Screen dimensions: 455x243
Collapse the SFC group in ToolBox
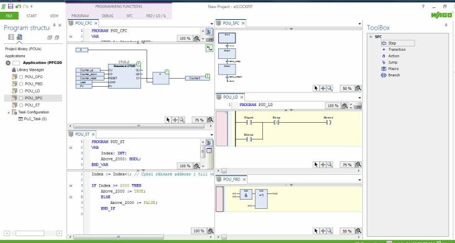pos(370,37)
